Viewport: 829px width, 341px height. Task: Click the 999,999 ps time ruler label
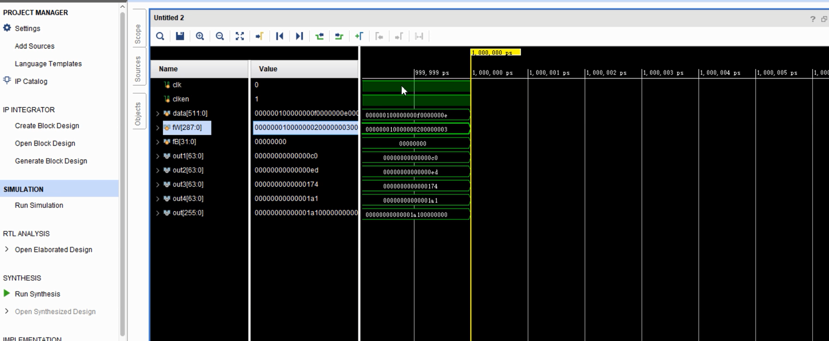coord(432,73)
